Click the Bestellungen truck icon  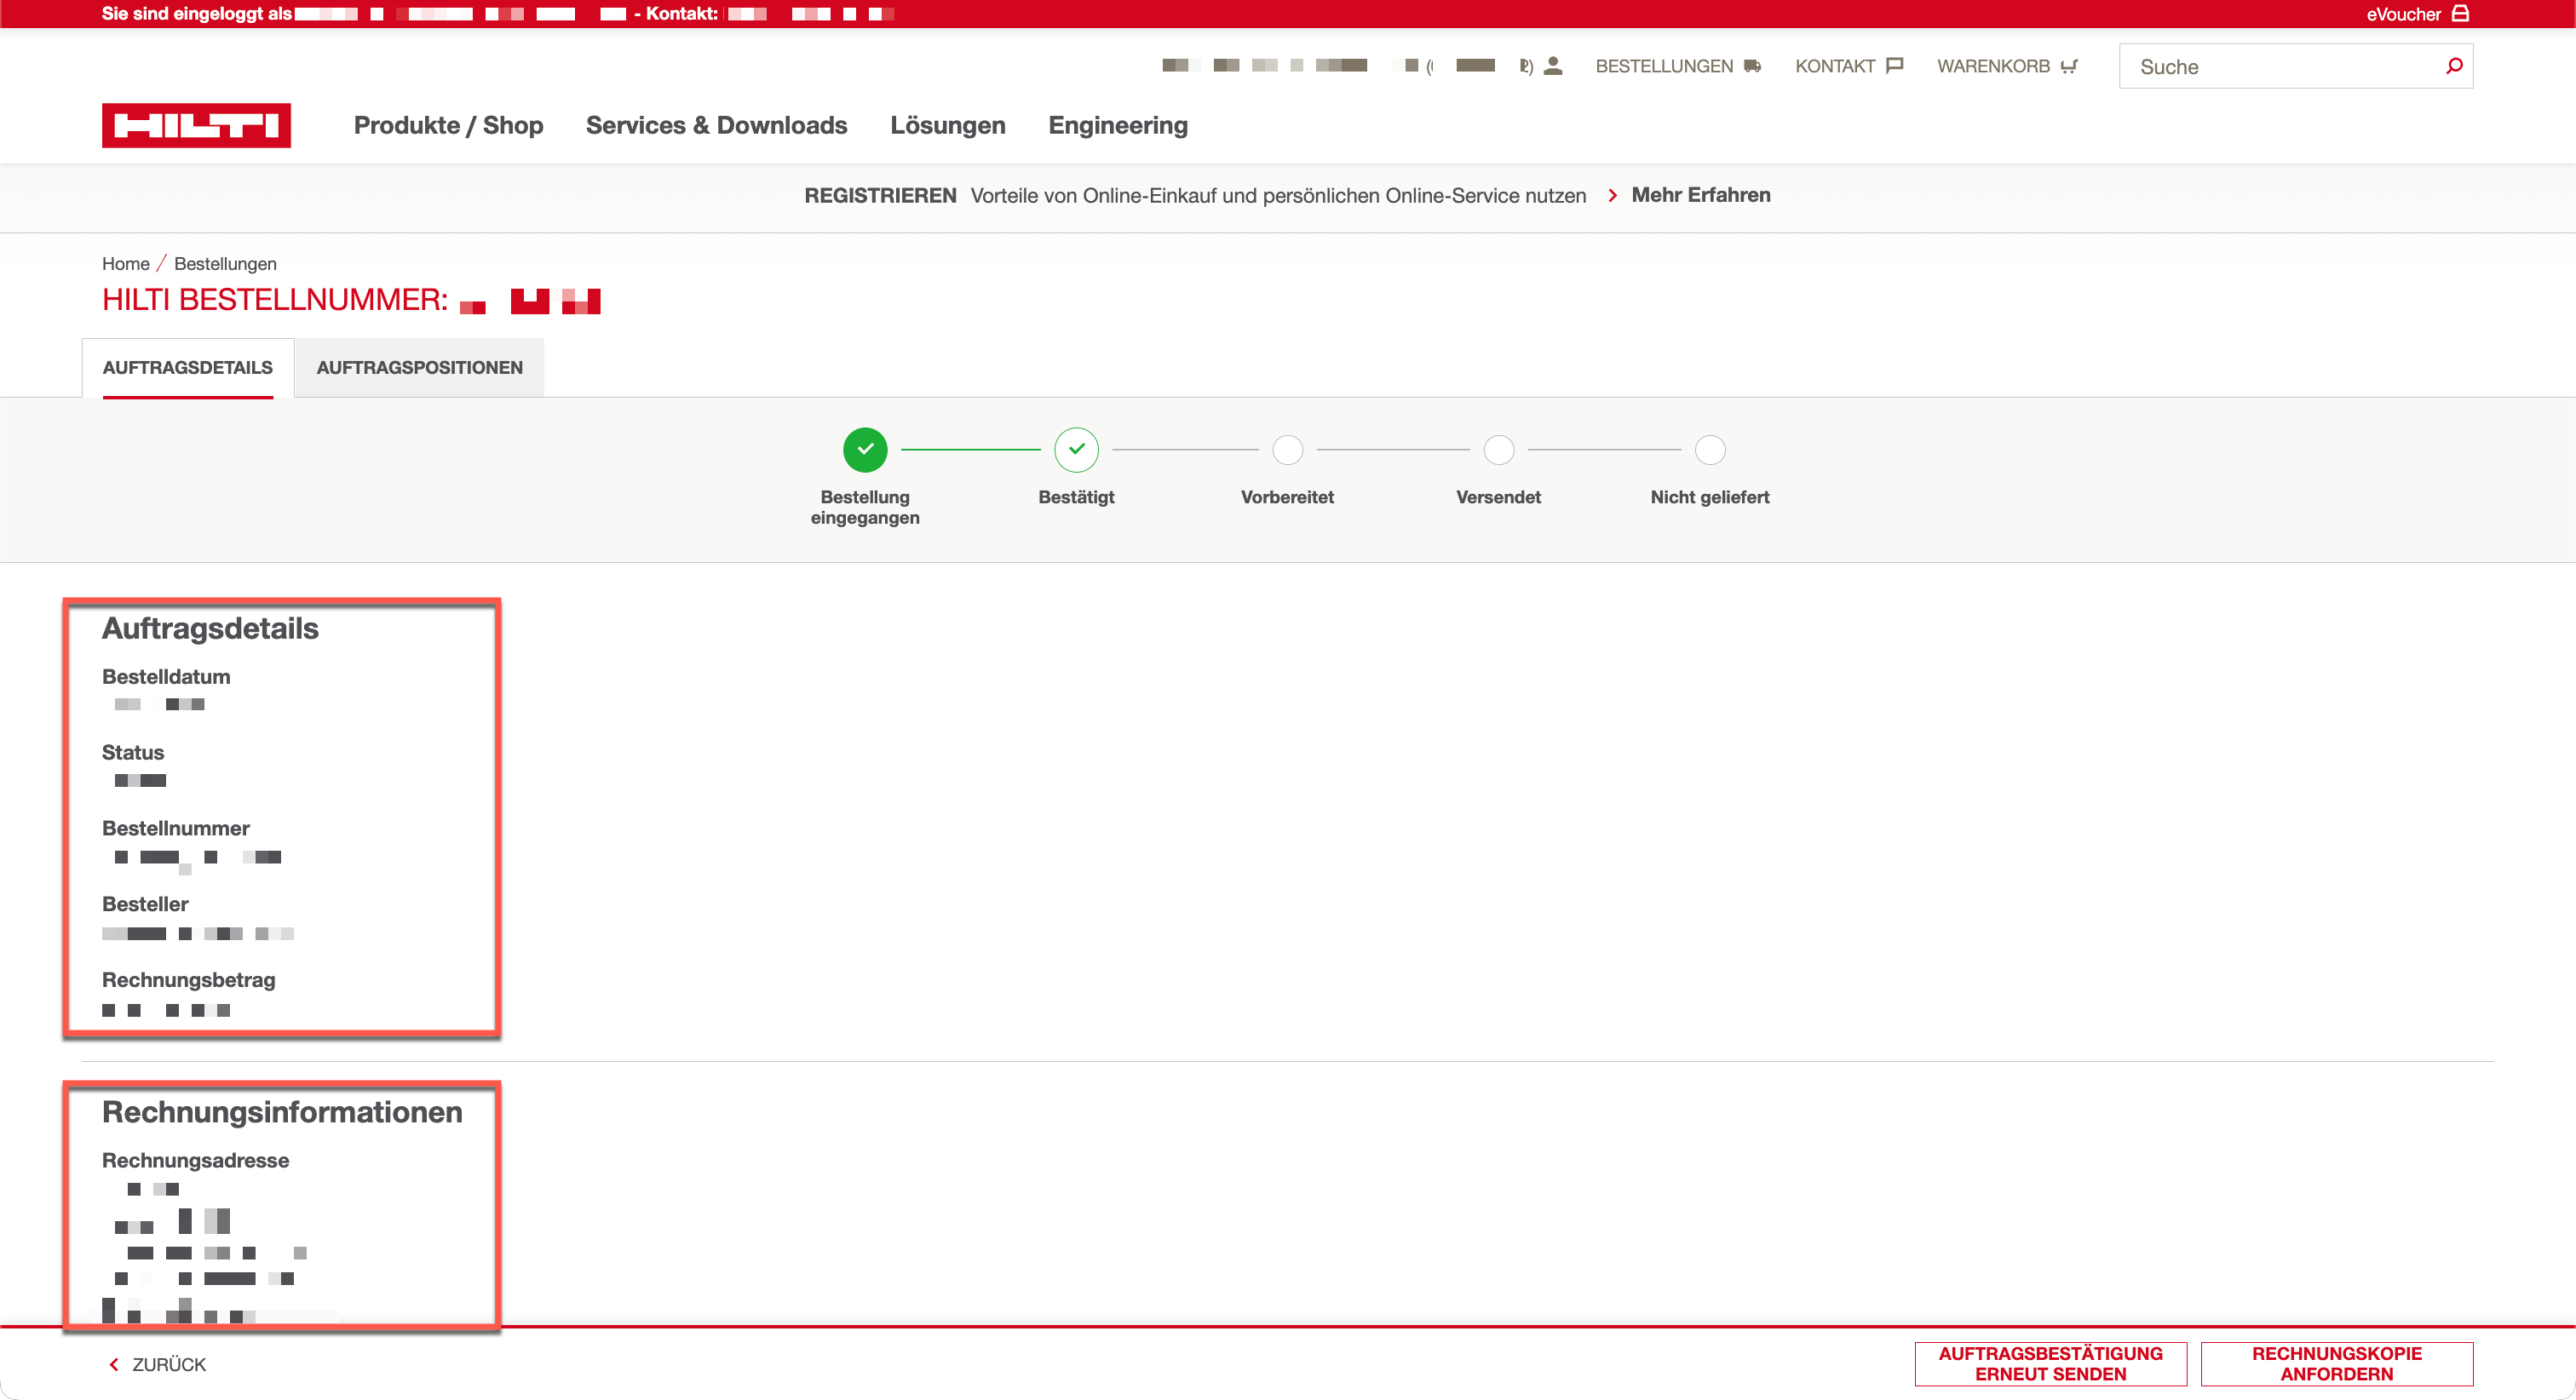click(x=1752, y=66)
